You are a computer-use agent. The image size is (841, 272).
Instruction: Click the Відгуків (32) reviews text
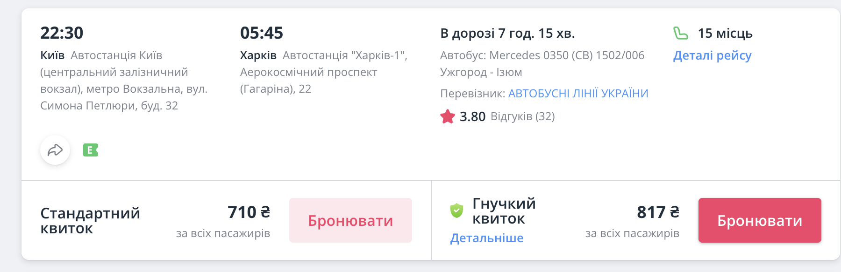coord(522,116)
